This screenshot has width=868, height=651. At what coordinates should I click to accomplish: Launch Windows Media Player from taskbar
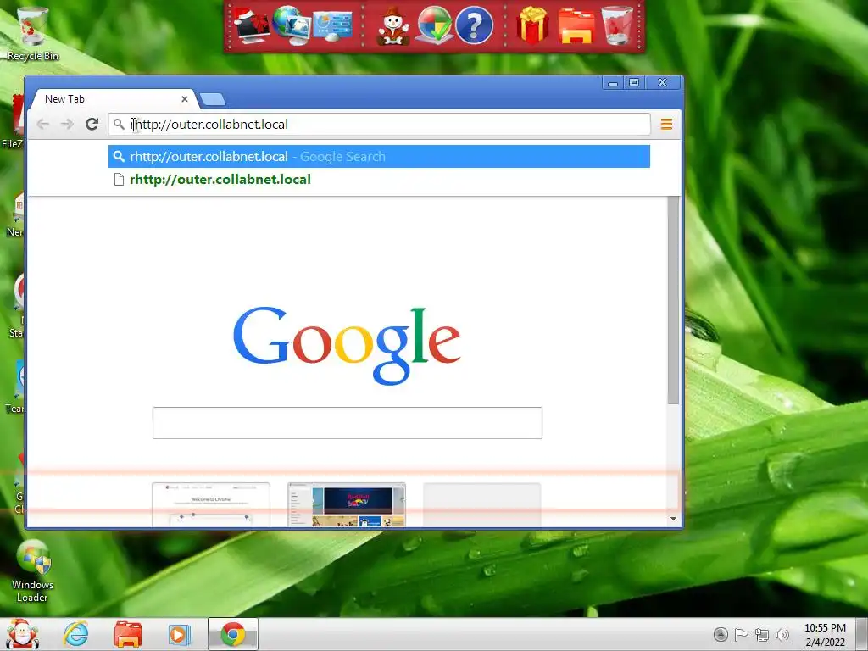pos(179,634)
